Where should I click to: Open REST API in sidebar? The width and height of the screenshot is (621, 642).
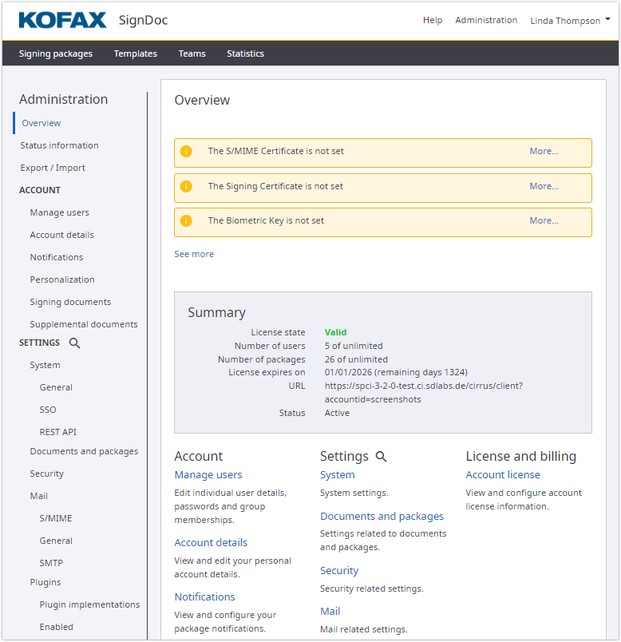click(58, 432)
